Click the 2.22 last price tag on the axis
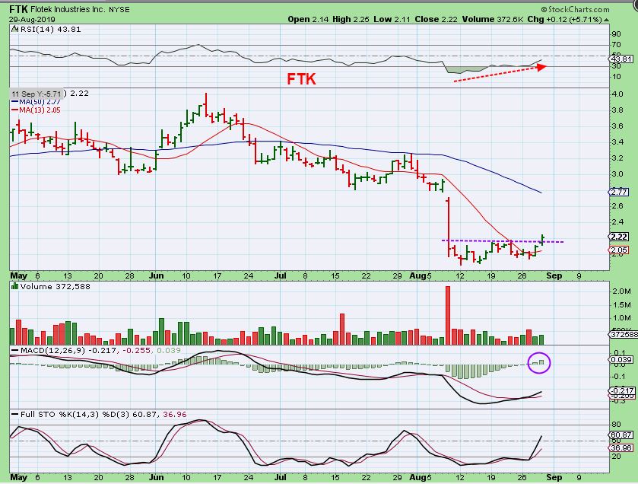 pyautogui.click(x=619, y=237)
